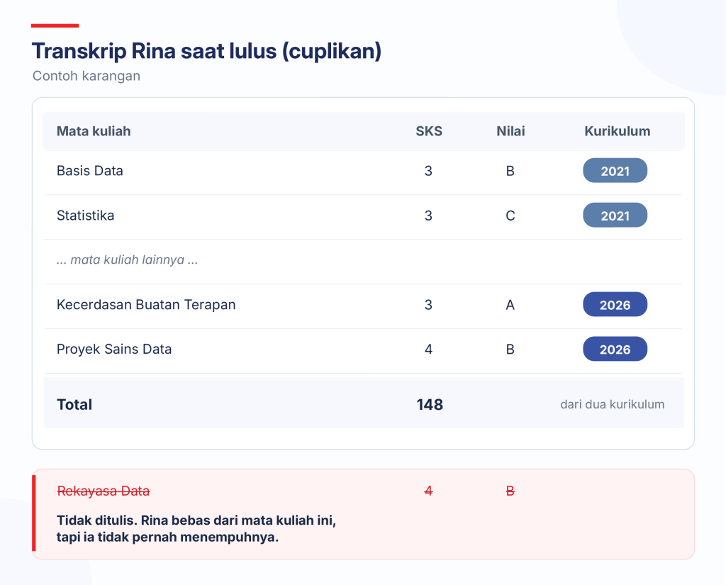Click the 'Nilai' column header
The width and height of the screenshot is (726, 585).
pyautogui.click(x=510, y=131)
